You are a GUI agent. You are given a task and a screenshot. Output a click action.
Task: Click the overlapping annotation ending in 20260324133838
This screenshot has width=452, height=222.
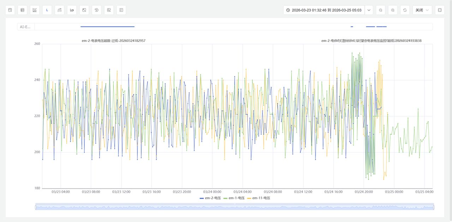coord(371,41)
